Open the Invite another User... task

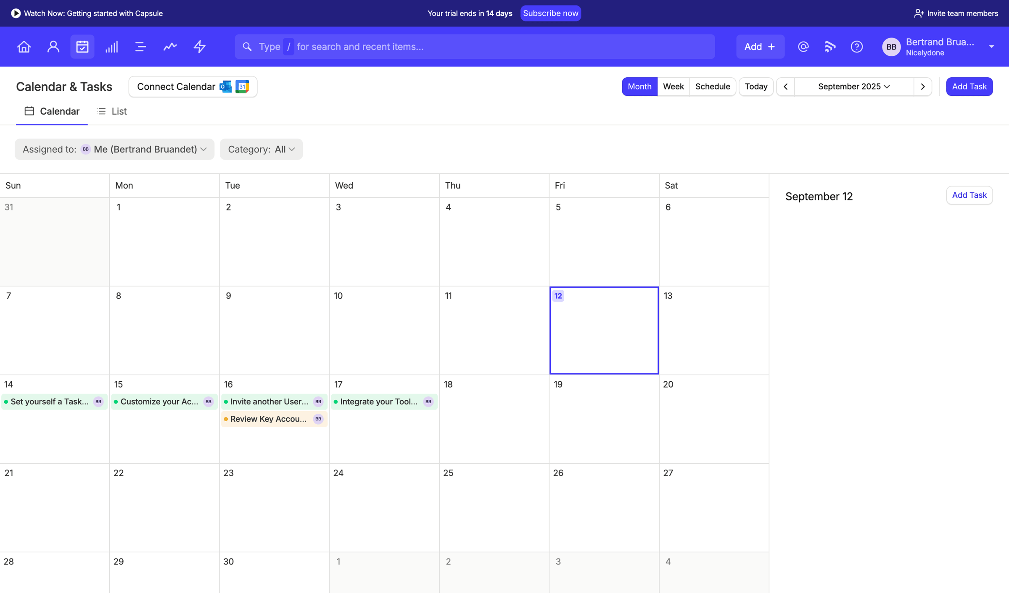[x=274, y=401]
